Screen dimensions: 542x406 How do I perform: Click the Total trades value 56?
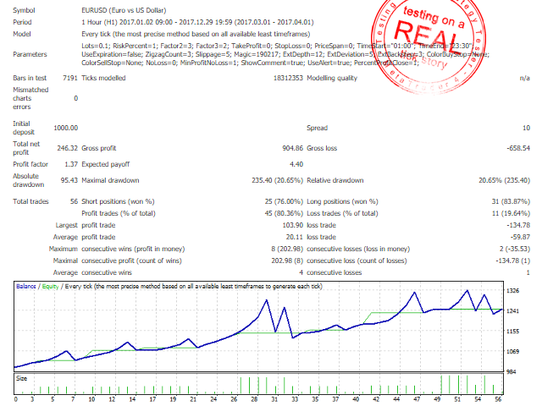73,200
